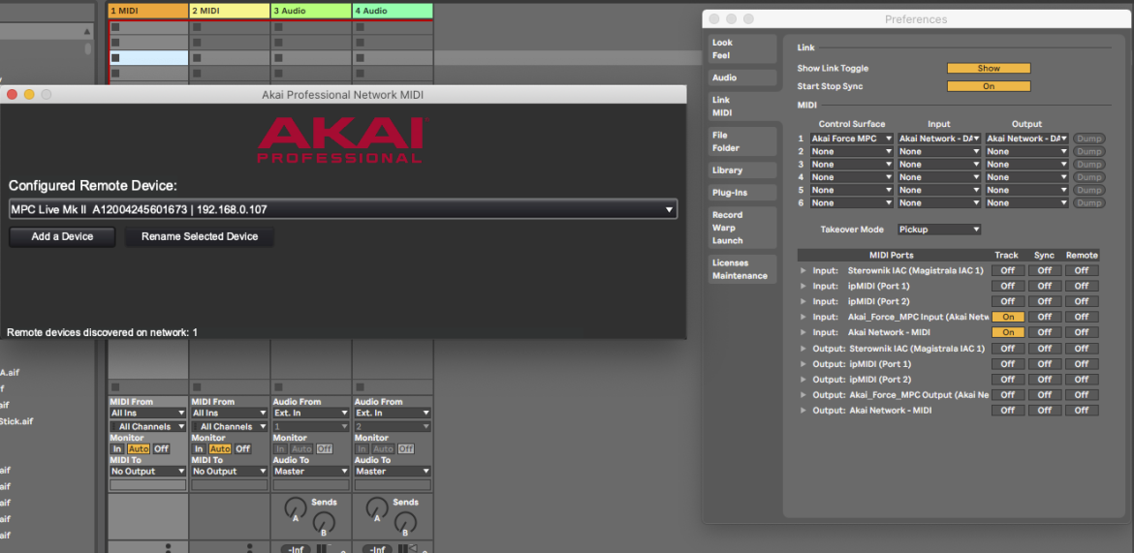Click the browser scroll up arrow
Image resolution: width=1134 pixels, height=553 pixels.
pyautogui.click(x=88, y=33)
